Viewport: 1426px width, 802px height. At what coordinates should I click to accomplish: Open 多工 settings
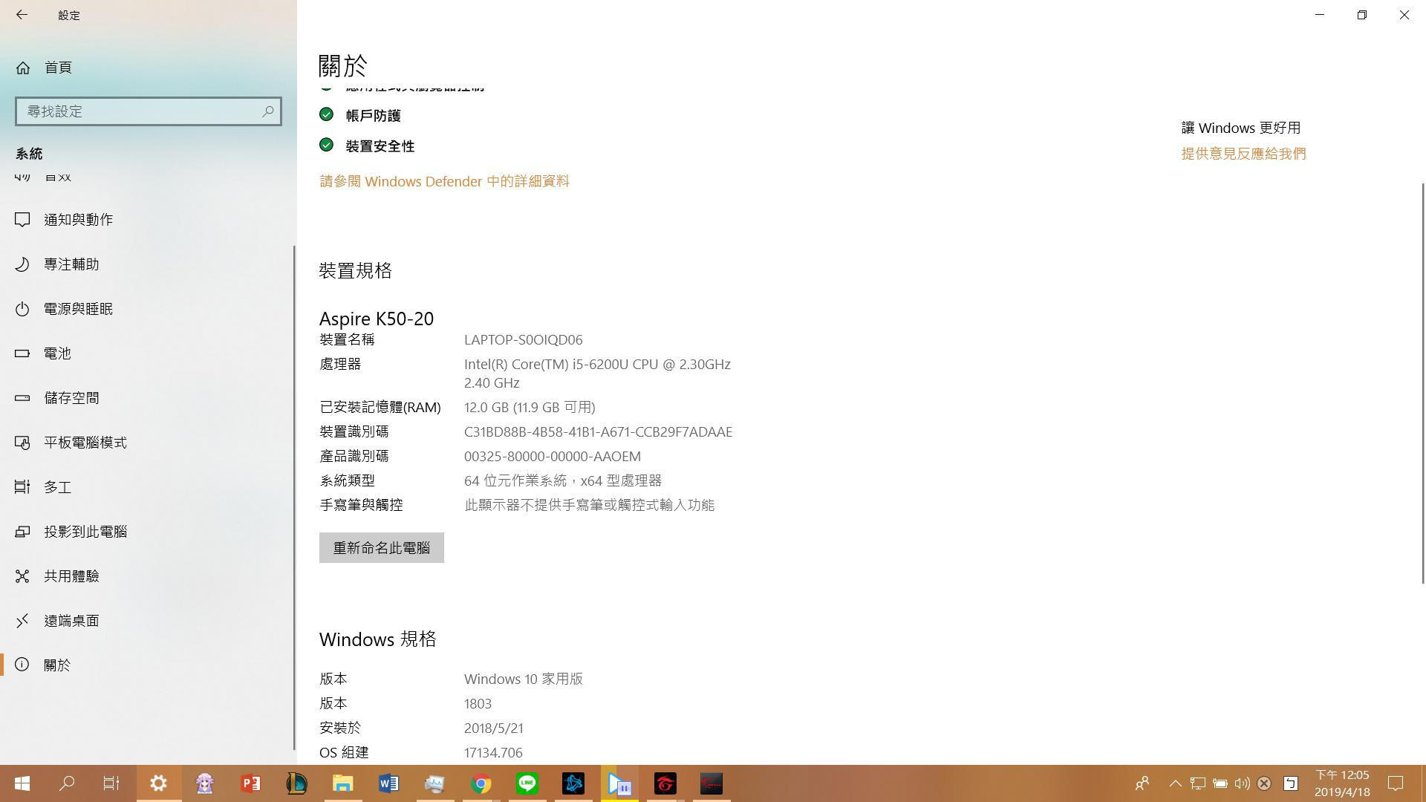149,487
